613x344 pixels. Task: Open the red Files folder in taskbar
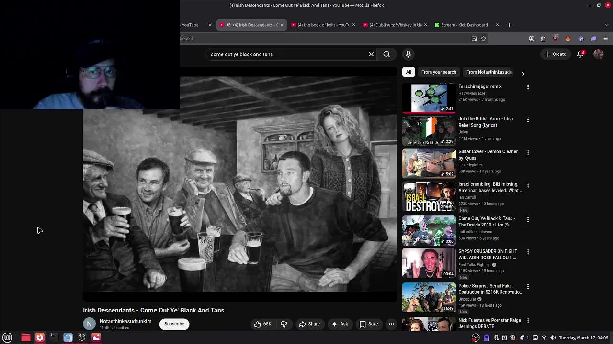[x=26, y=337]
